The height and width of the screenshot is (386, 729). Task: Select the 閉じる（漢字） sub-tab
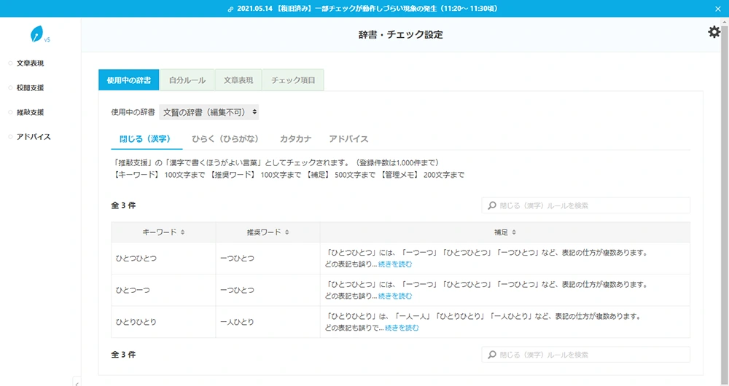147,139
